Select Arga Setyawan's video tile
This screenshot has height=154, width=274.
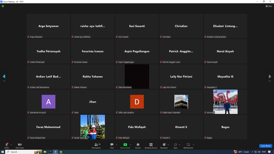pyautogui.click(x=48, y=26)
